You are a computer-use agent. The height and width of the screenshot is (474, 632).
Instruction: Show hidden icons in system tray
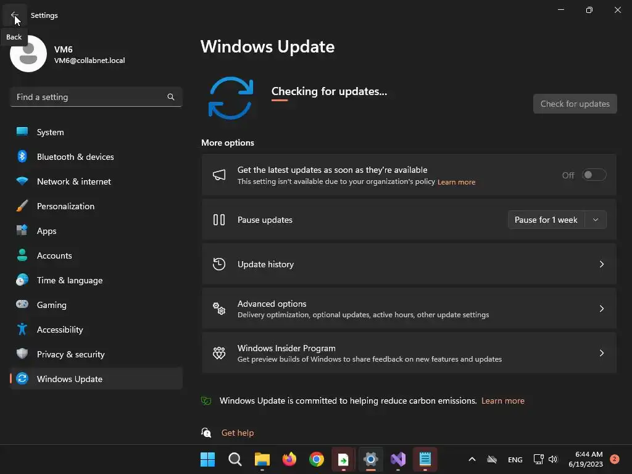[472, 459]
